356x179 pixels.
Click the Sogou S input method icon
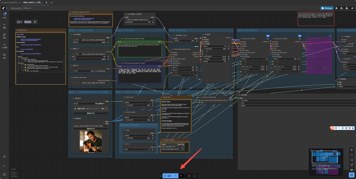[332, 128]
